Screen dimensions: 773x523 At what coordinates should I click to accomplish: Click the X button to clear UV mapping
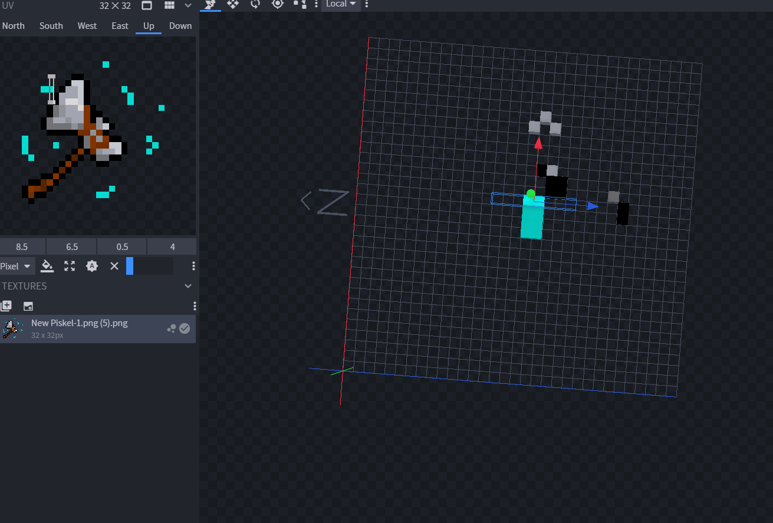point(113,266)
